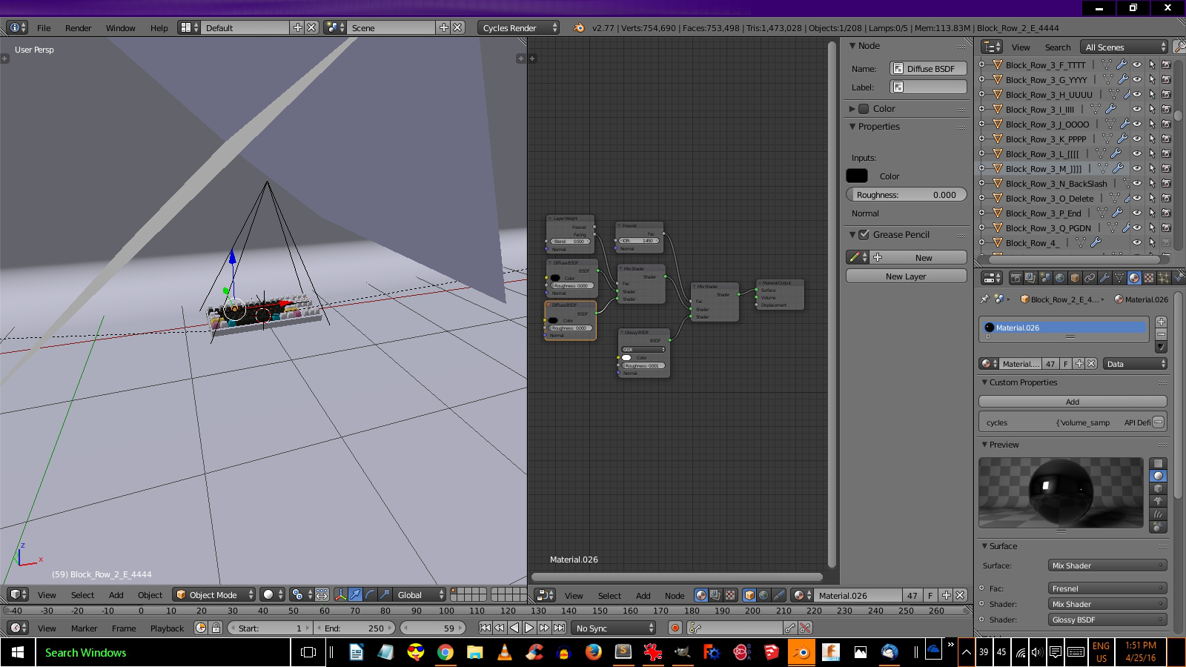
Task: Open the Cycles Render engine dropdown
Action: coord(519,27)
